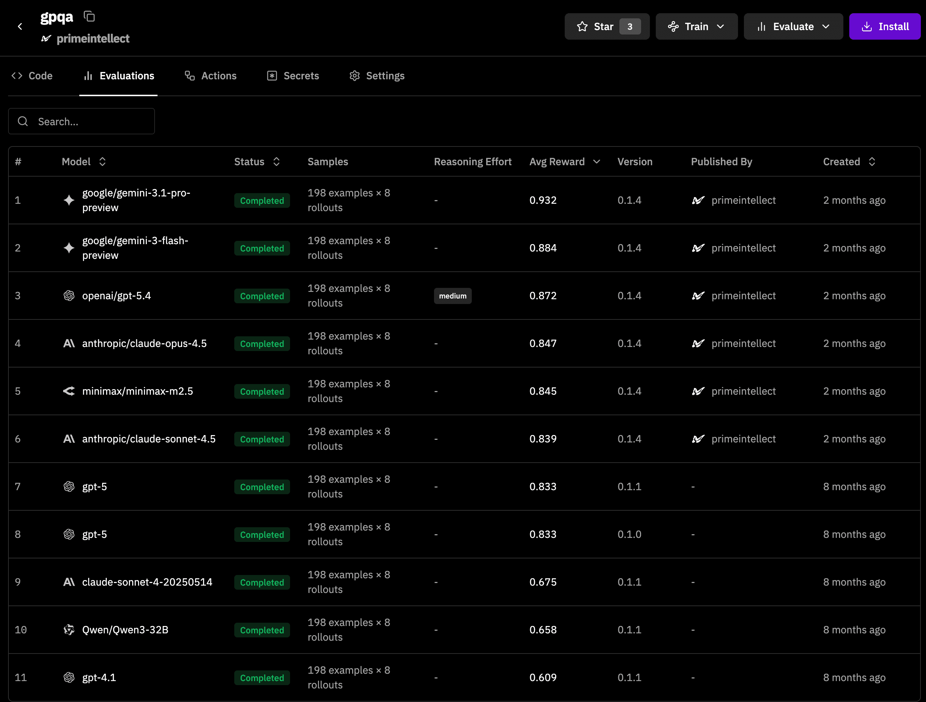Click the Install button
Viewport: 926px width, 702px height.
(x=885, y=26)
